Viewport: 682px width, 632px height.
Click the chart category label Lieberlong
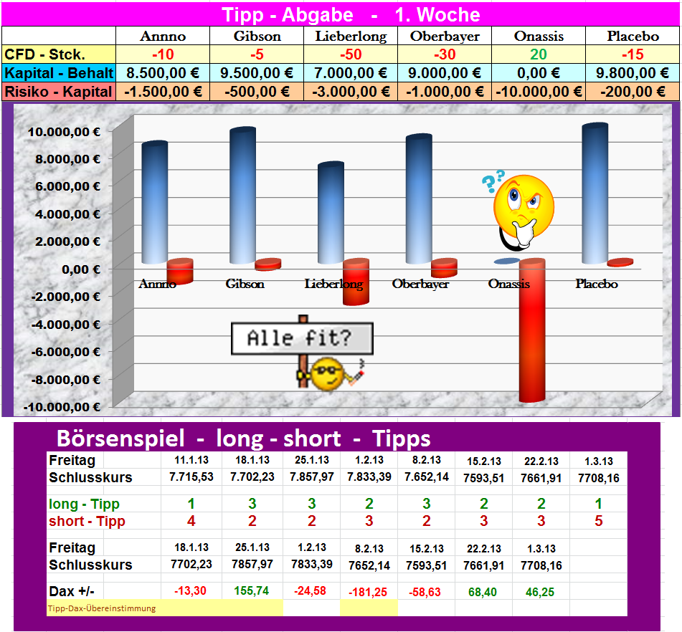tap(333, 284)
